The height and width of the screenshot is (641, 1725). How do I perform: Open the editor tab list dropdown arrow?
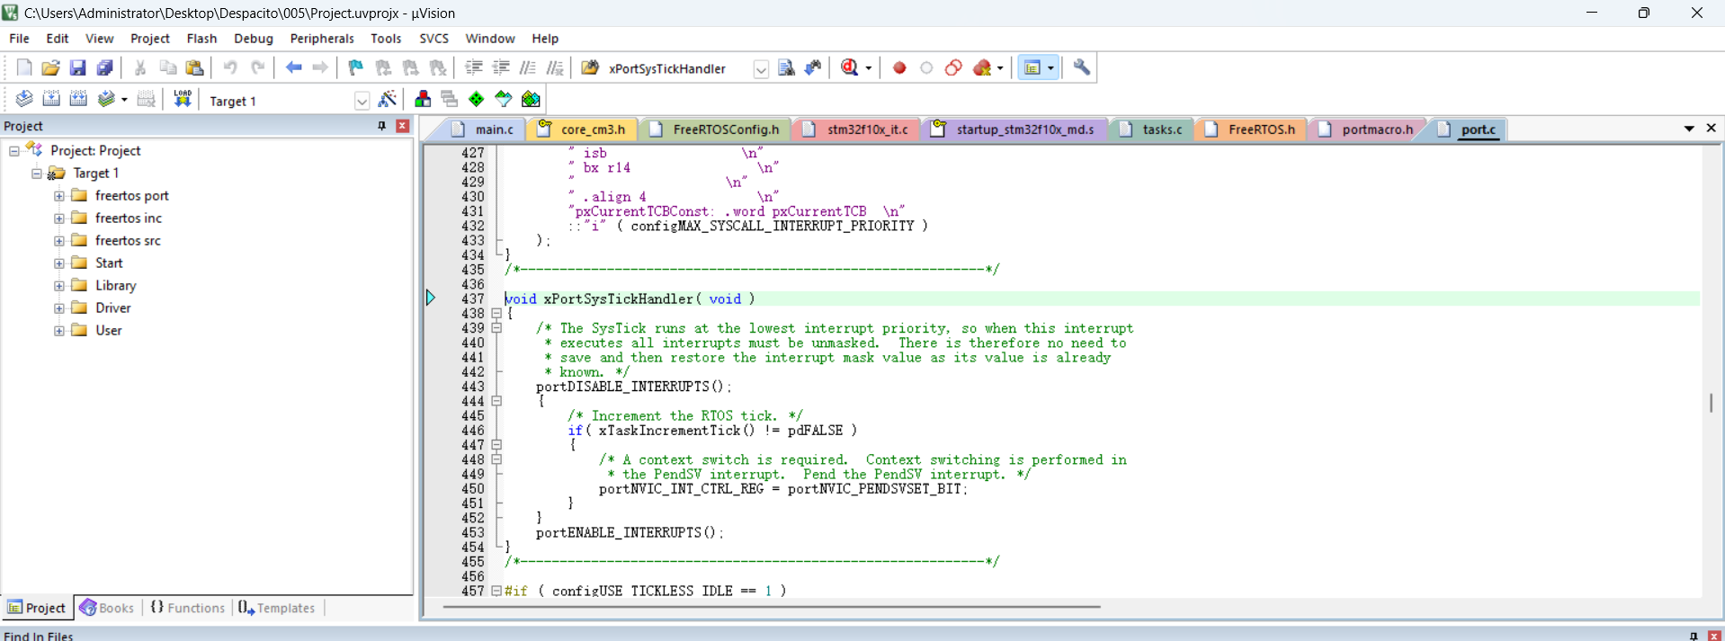coord(1689,129)
